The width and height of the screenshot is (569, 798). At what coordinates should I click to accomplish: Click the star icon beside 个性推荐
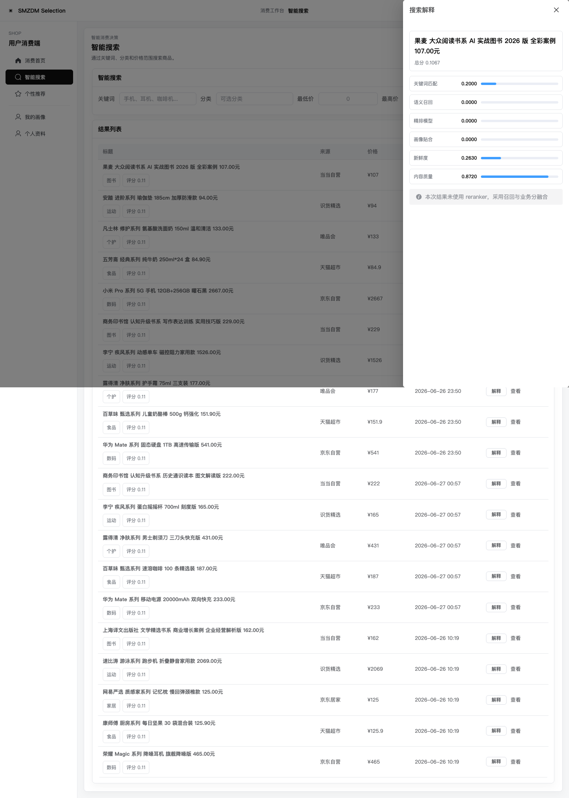tap(18, 94)
